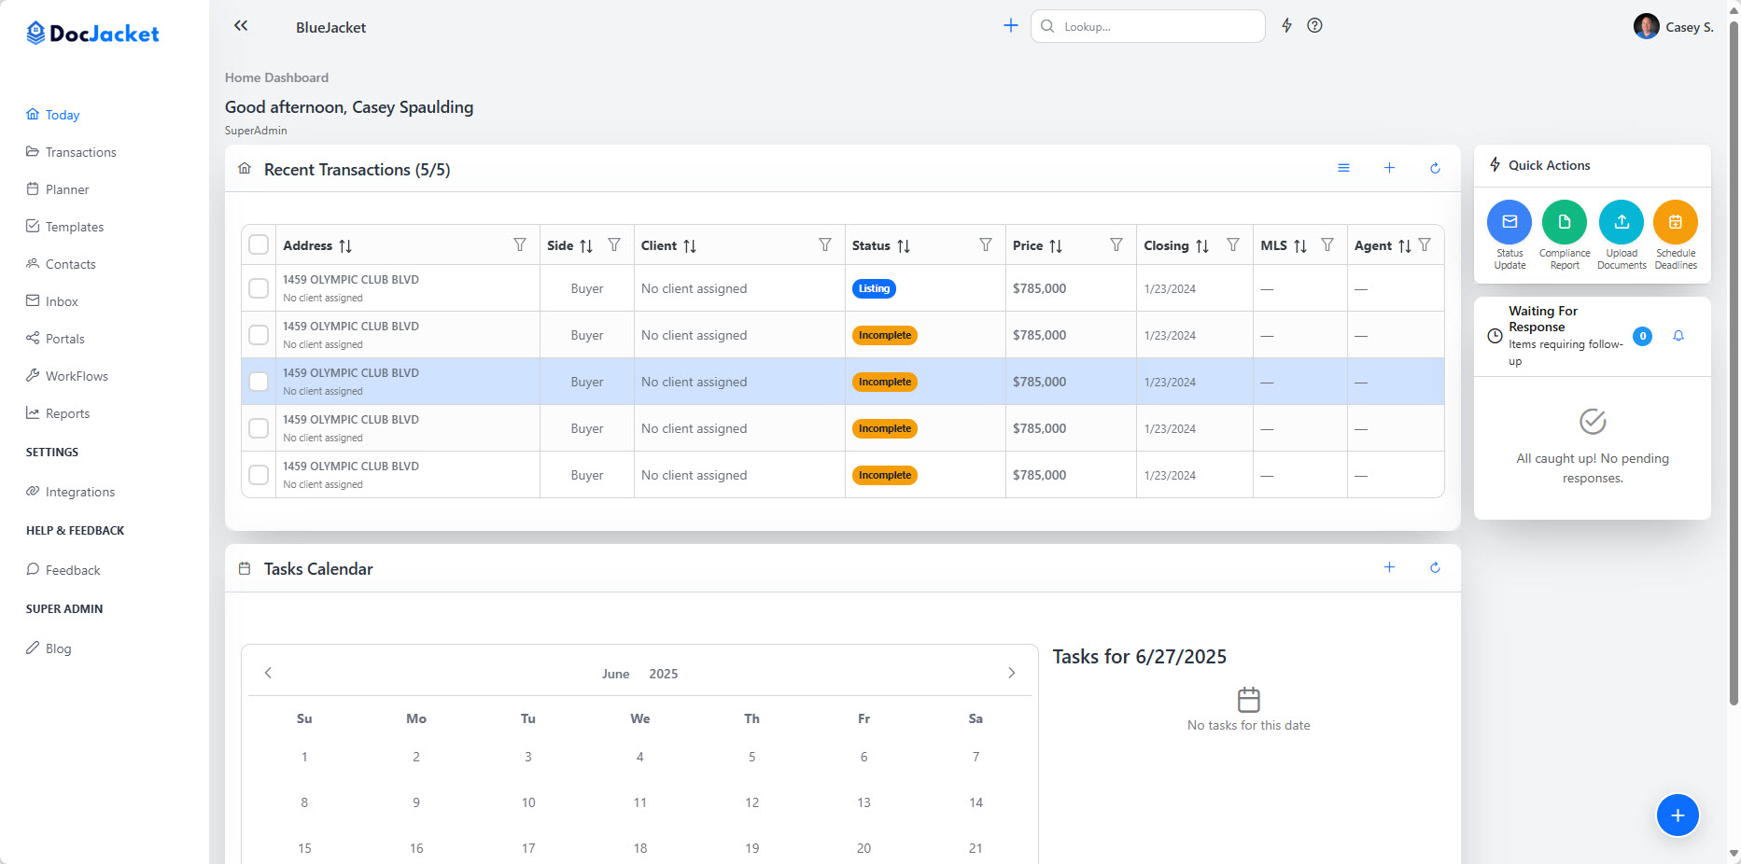Click the Listing status badge
Image resolution: width=1741 pixels, height=864 pixels.
pyautogui.click(x=874, y=288)
